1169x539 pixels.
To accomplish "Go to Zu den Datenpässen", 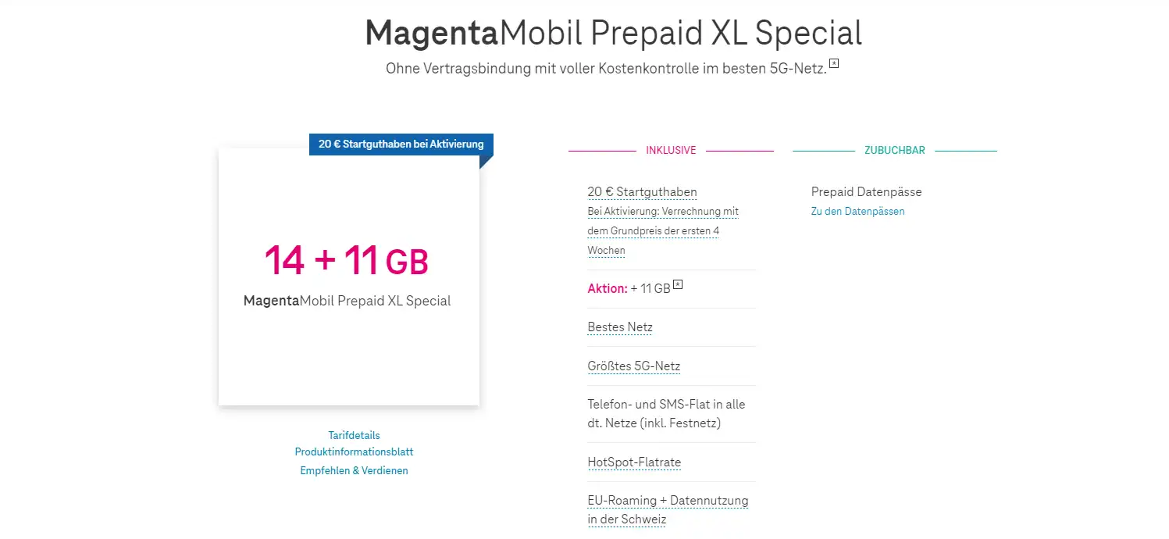I will point(857,212).
